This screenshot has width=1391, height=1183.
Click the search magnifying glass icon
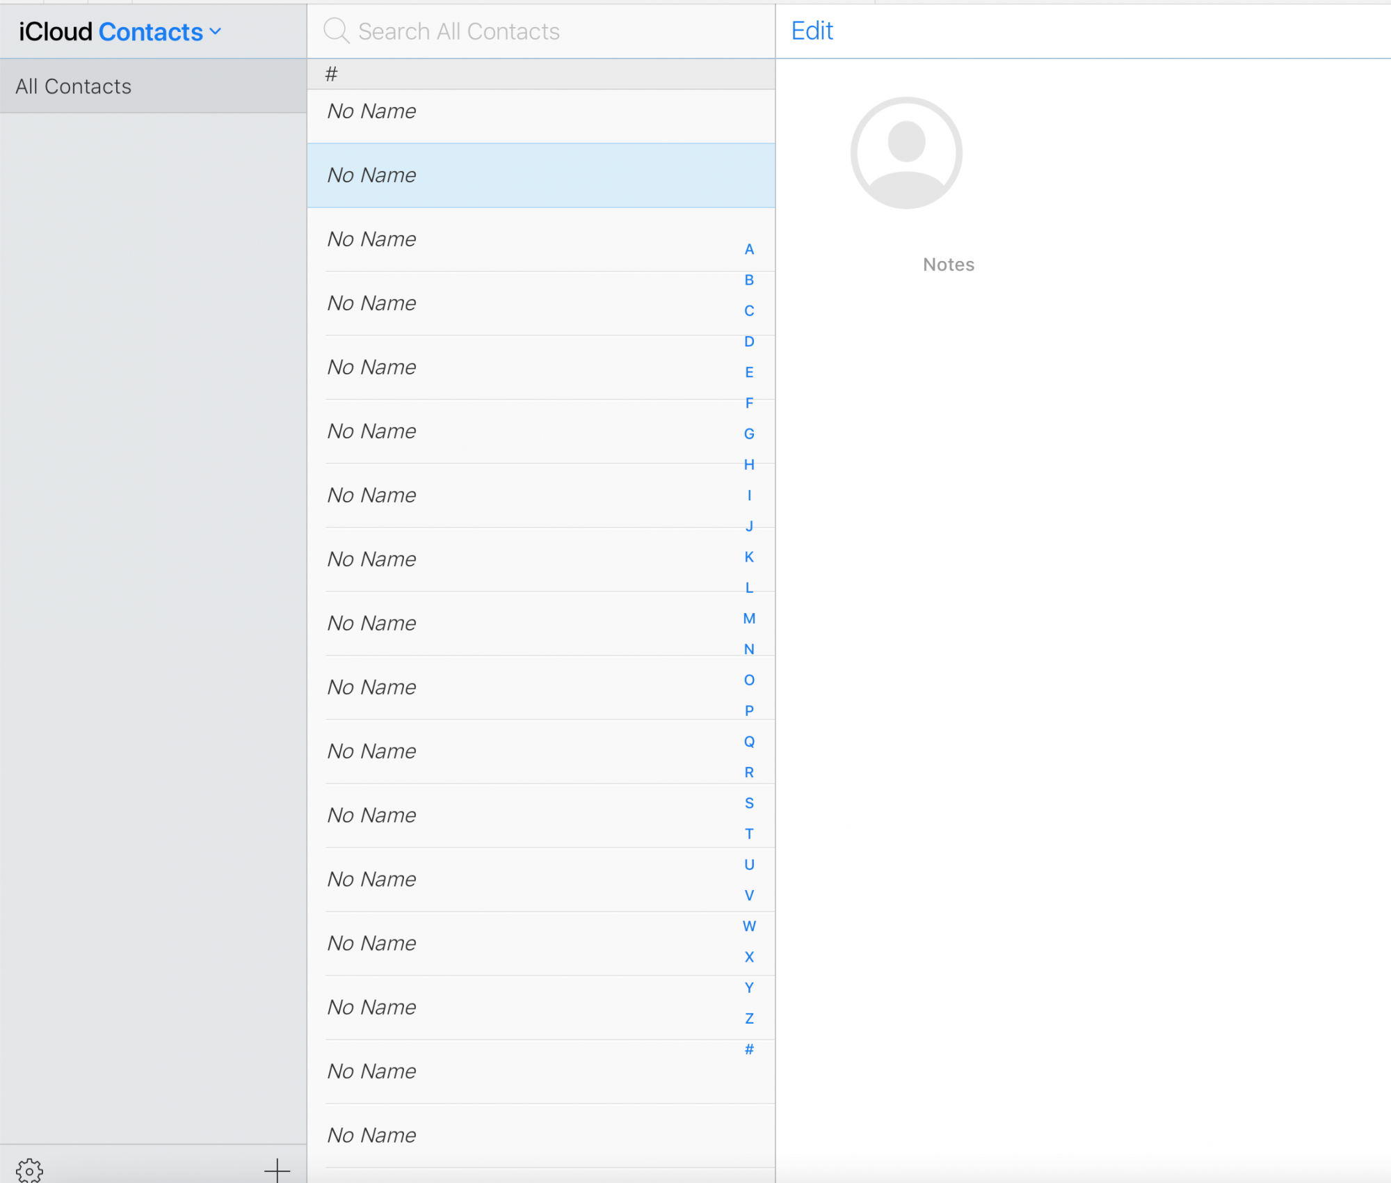click(336, 31)
